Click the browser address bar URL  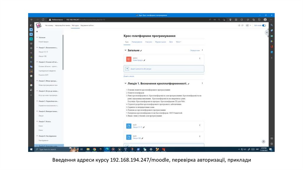tap(86, 20)
